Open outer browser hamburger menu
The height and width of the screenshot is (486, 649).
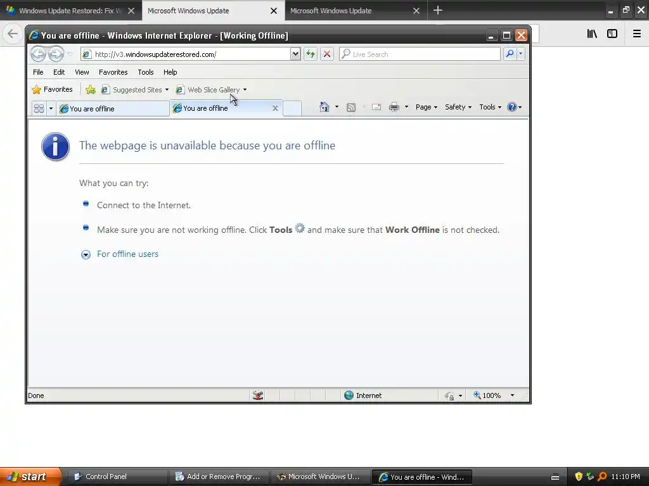[x=637, y=34]
